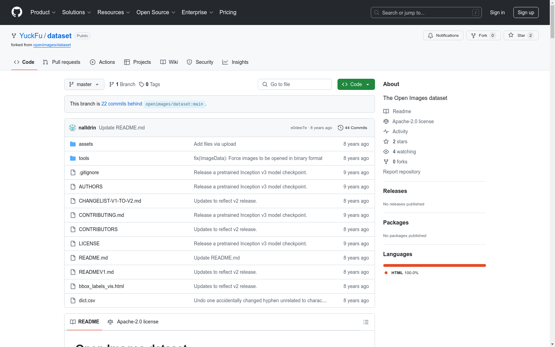Switch to the Pull requests tab
Image resolution: width=555 pixels, height=347 pixels.
(x=61, y=62)
